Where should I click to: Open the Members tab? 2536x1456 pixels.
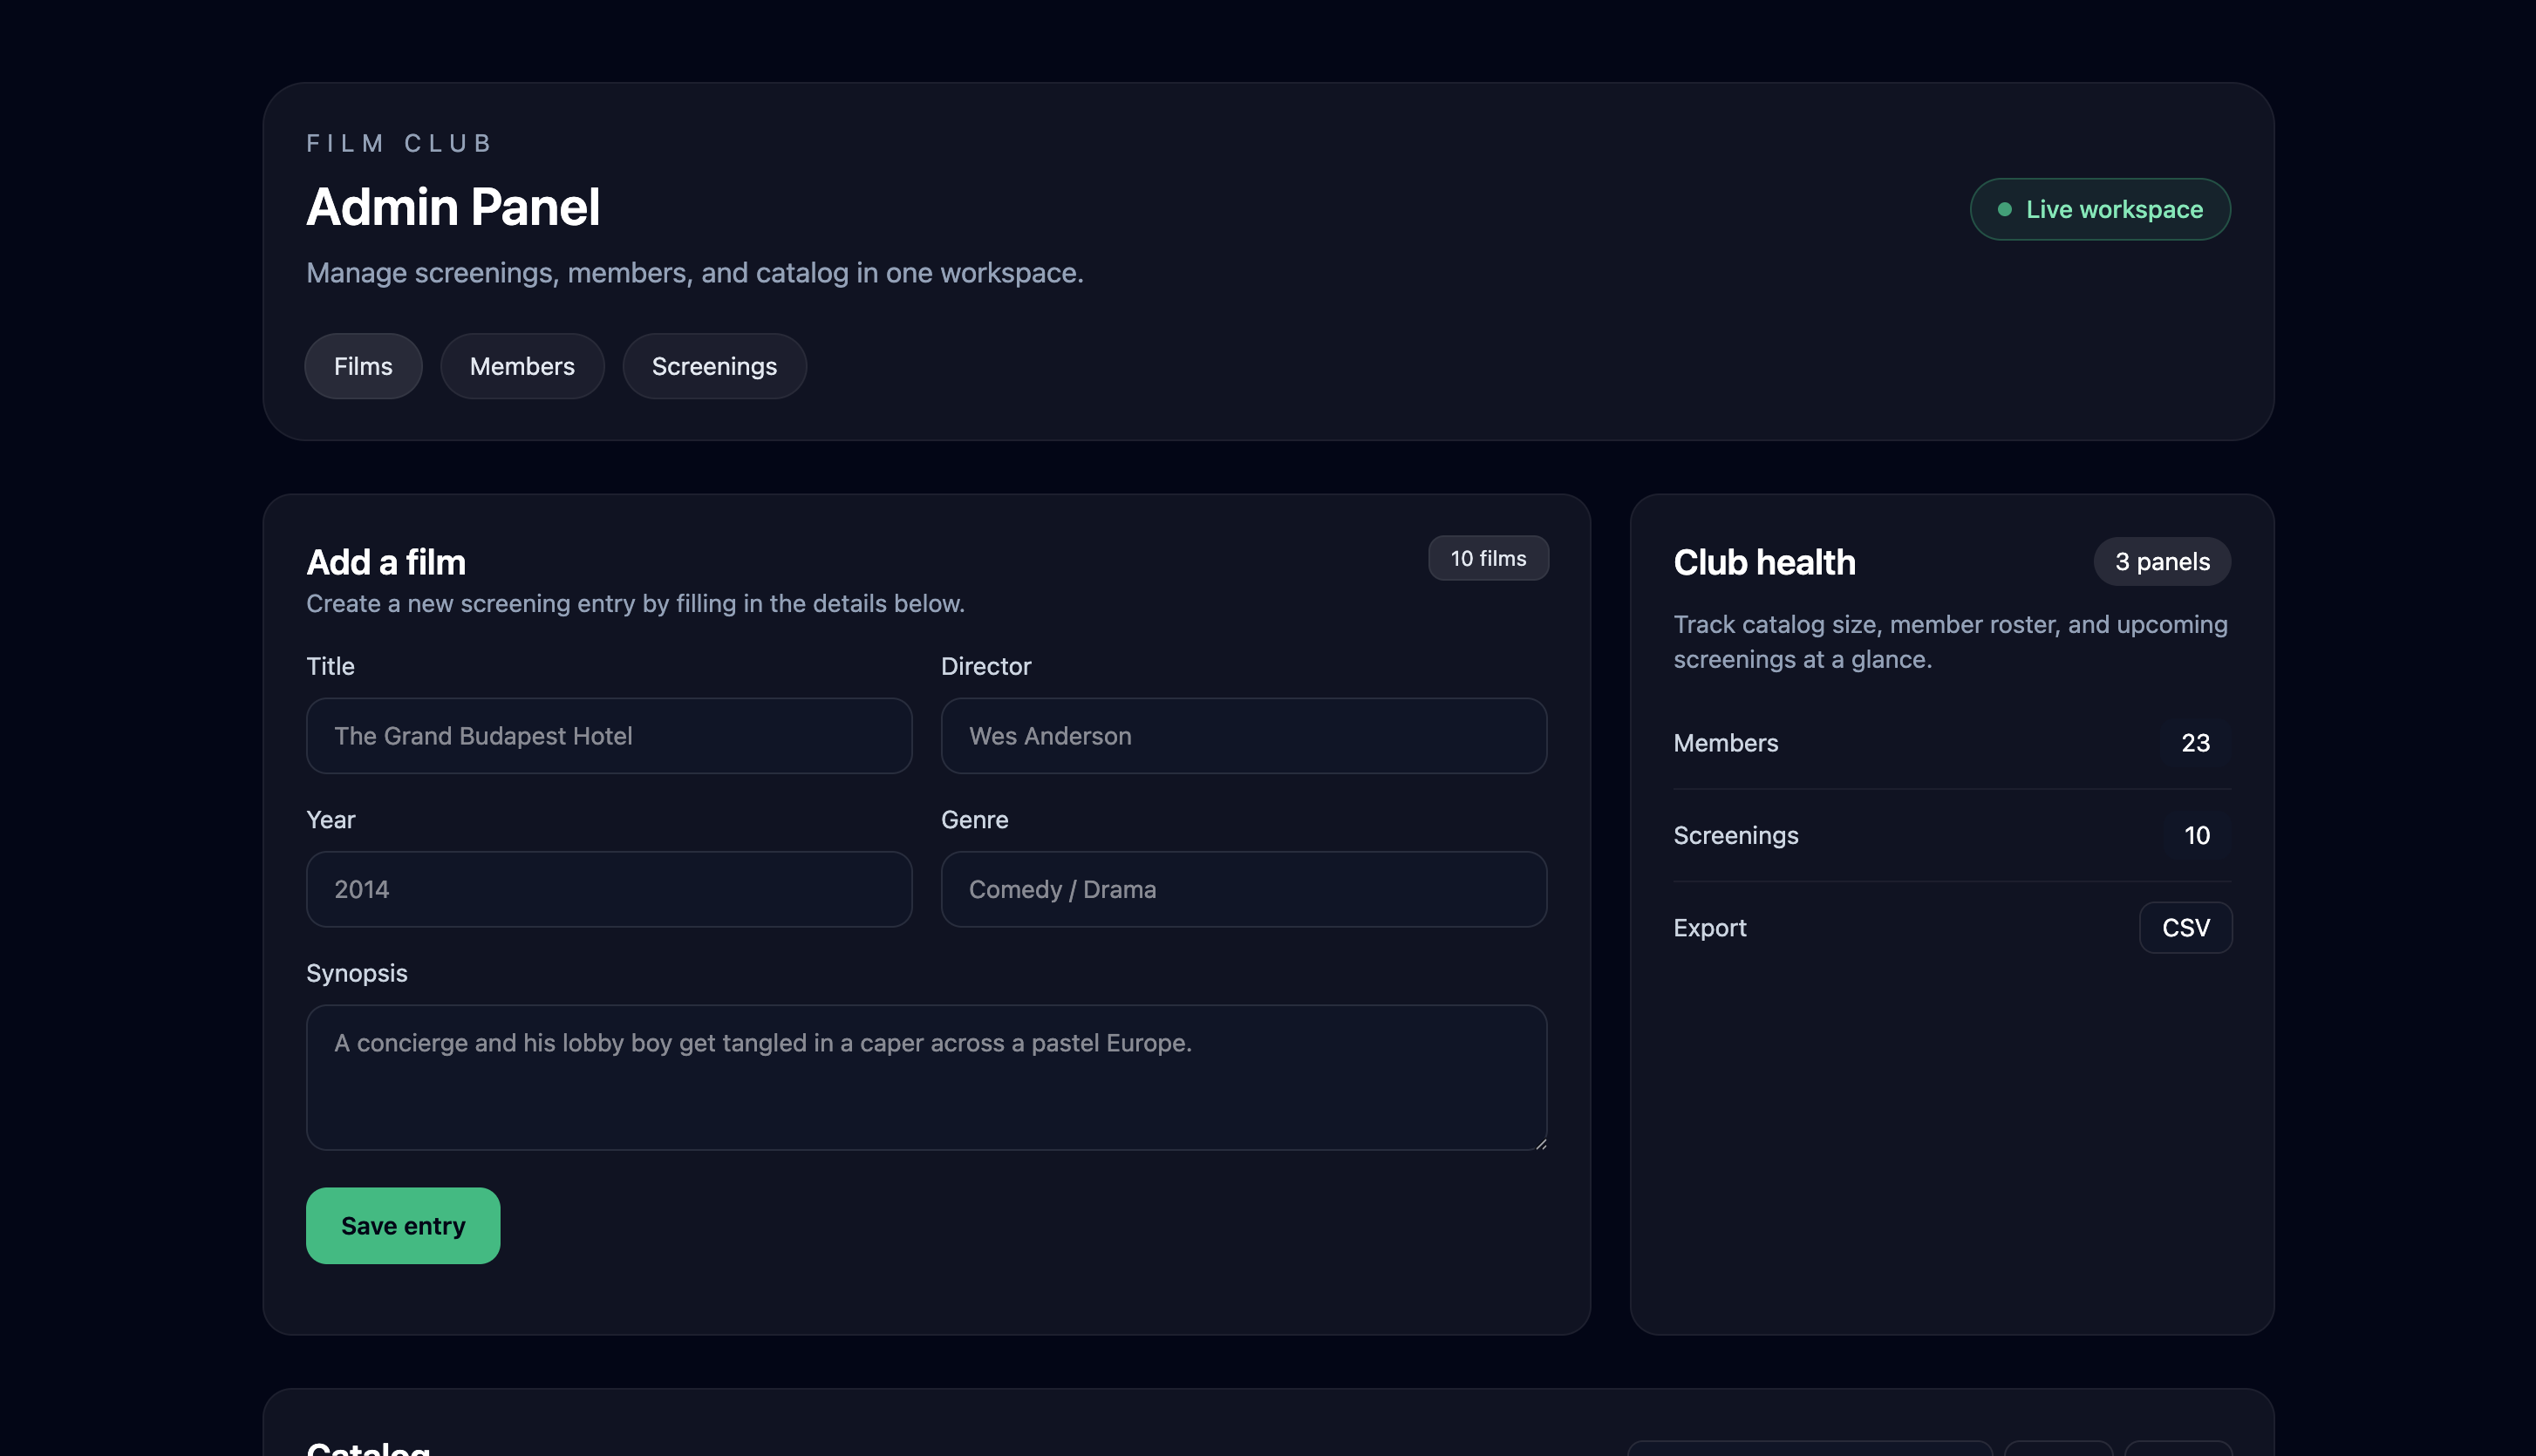(522, 366)
